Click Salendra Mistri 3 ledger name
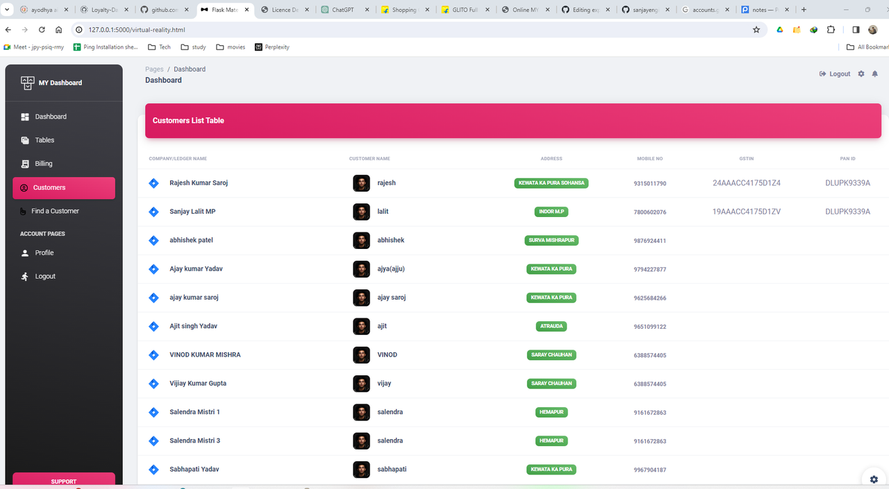Image resolution: width=889 pixels, height=489 pixels. [x=194, y=441]
